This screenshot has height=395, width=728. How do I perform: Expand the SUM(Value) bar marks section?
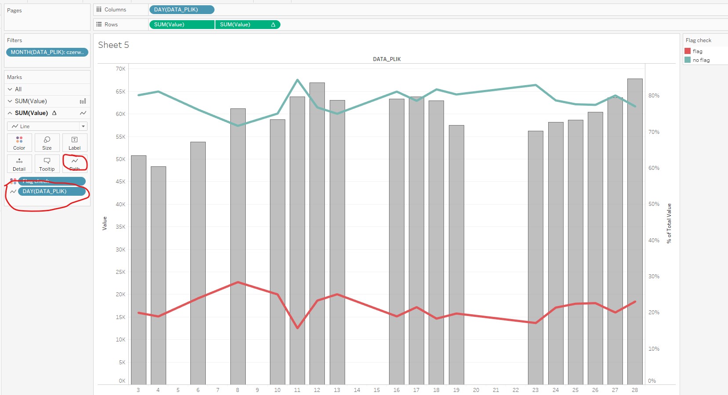tap(10, 101)
